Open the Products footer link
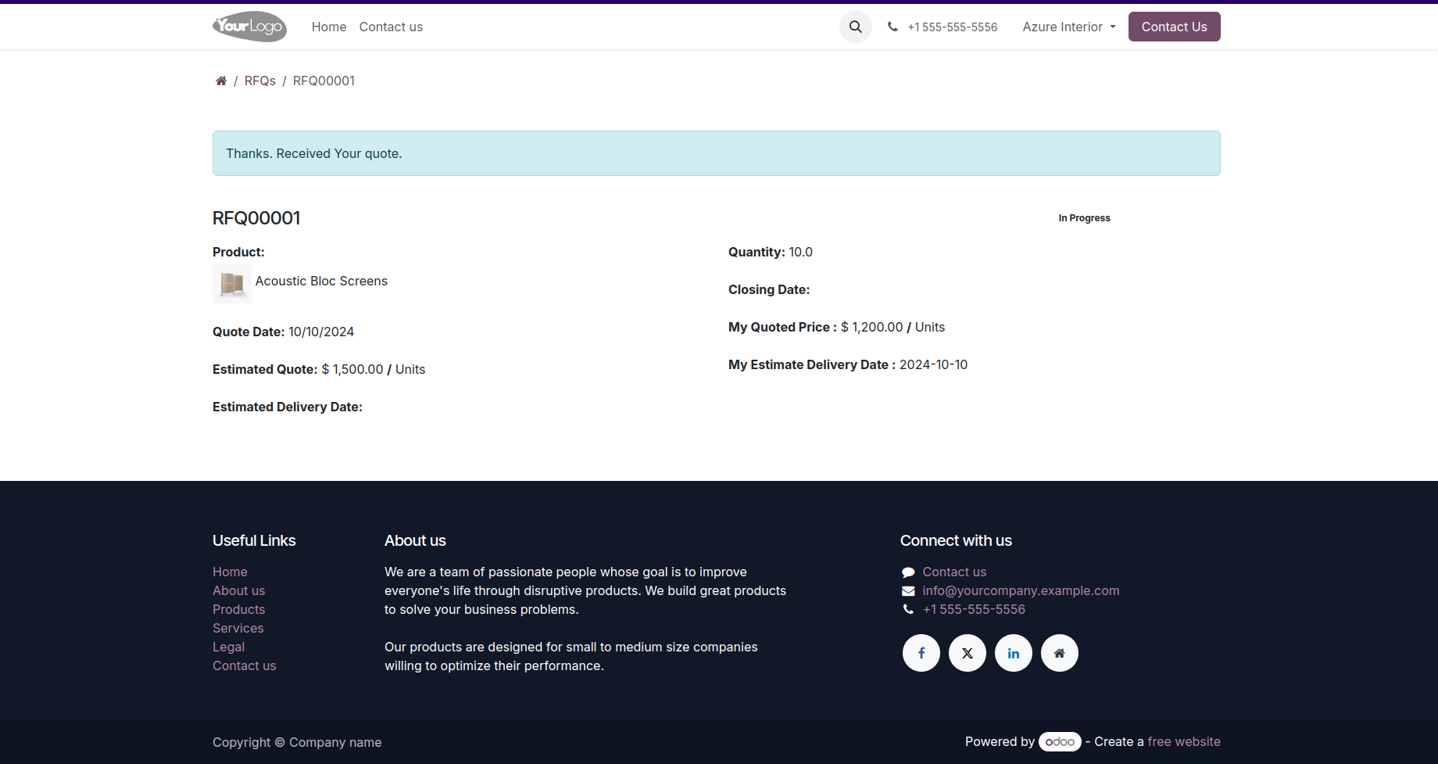The image size is (1438, 764). tap(238, 609)
